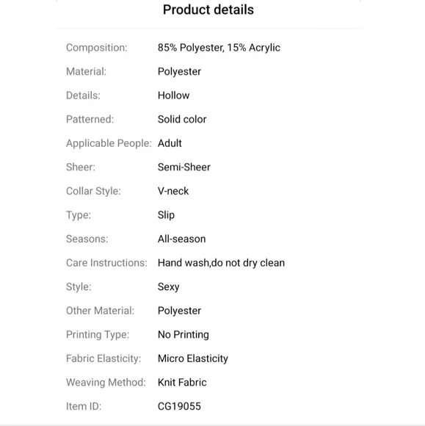Click the Semi-Sheer value
Image resolution: width=425 pixels, height=426 pixels.
click(184, 167)
